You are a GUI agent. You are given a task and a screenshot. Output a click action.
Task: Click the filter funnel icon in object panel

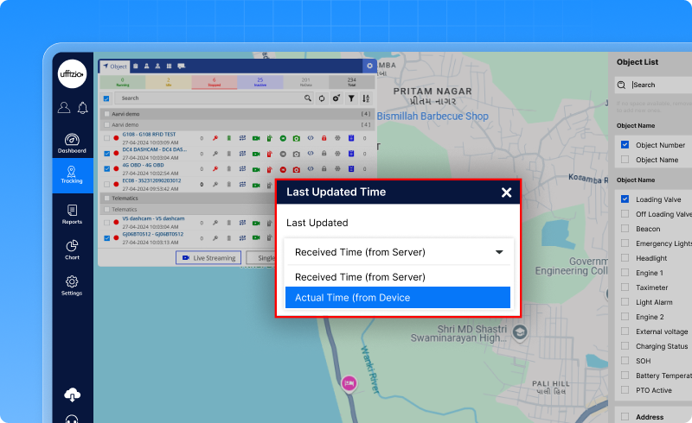click(351, 99)
